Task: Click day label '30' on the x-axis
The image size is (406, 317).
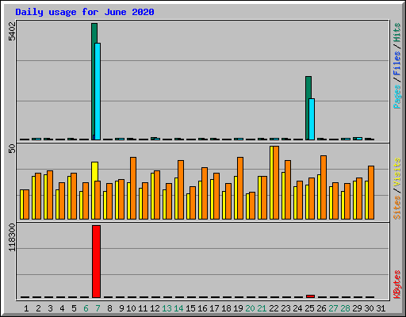Action: coord(369,308)
